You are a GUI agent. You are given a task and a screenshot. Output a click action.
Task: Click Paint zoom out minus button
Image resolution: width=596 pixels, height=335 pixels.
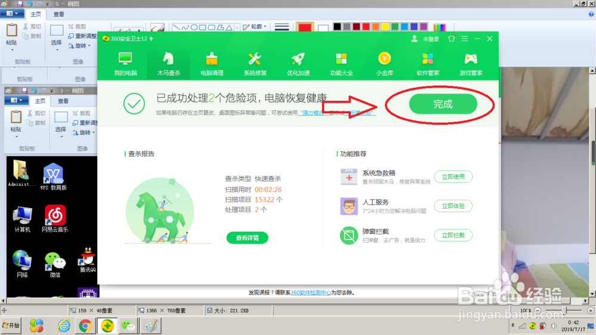click(538, 311)
